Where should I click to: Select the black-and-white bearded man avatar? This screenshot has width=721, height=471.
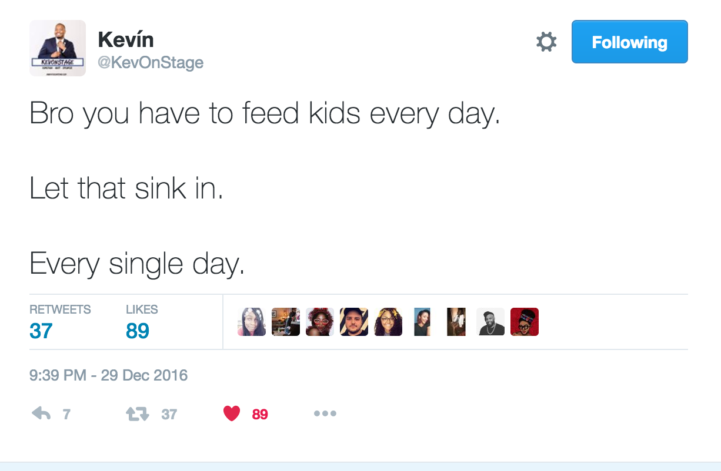tap(490, 322)
